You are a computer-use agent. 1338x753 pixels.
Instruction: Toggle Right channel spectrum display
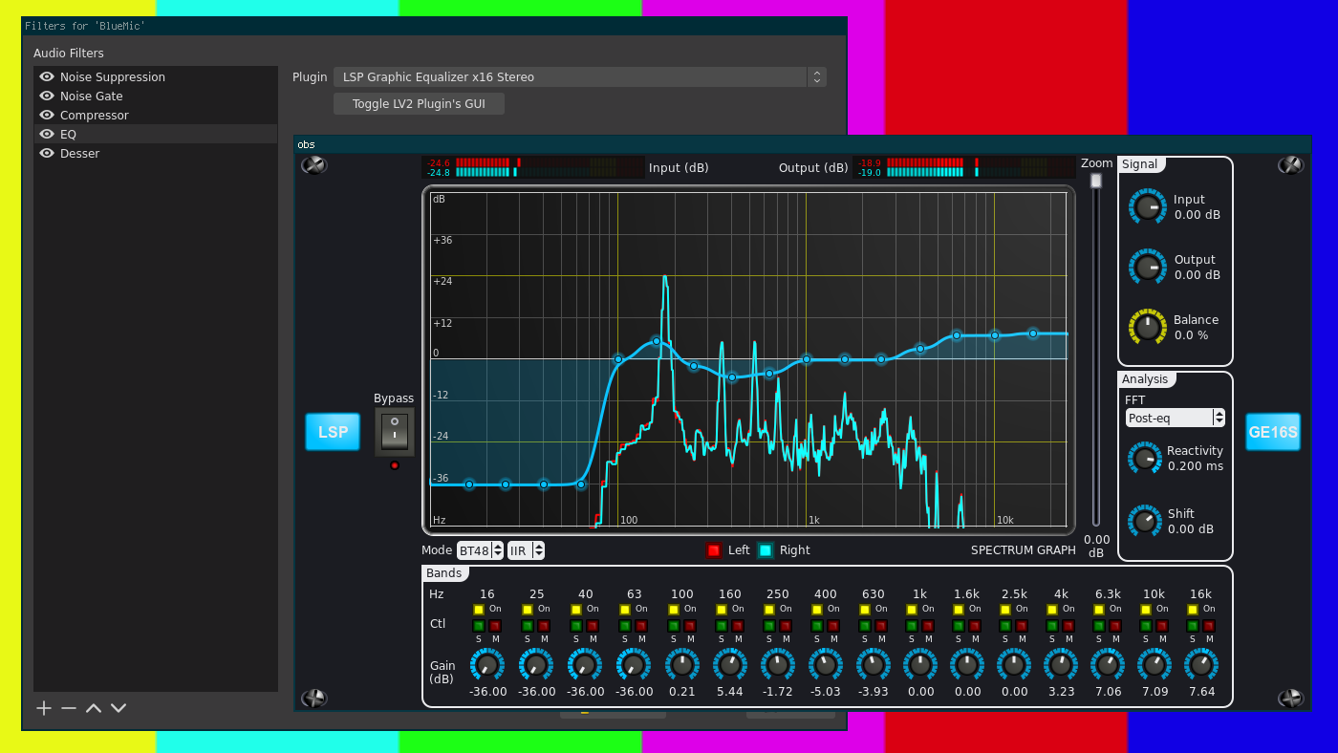pos(765,550)
